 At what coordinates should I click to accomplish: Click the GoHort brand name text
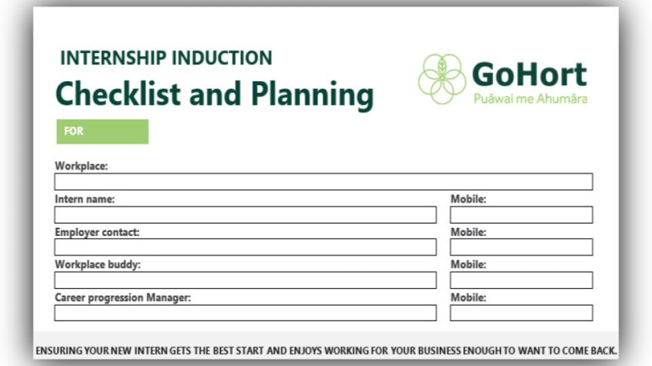pyautogui.click(x=529, y=74)
